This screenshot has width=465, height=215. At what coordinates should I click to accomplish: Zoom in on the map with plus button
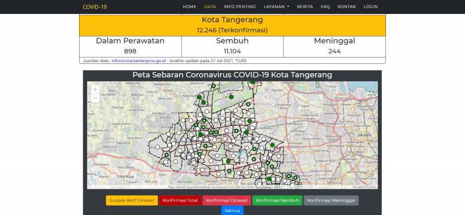pyautogui.click(x=95, y=89)
